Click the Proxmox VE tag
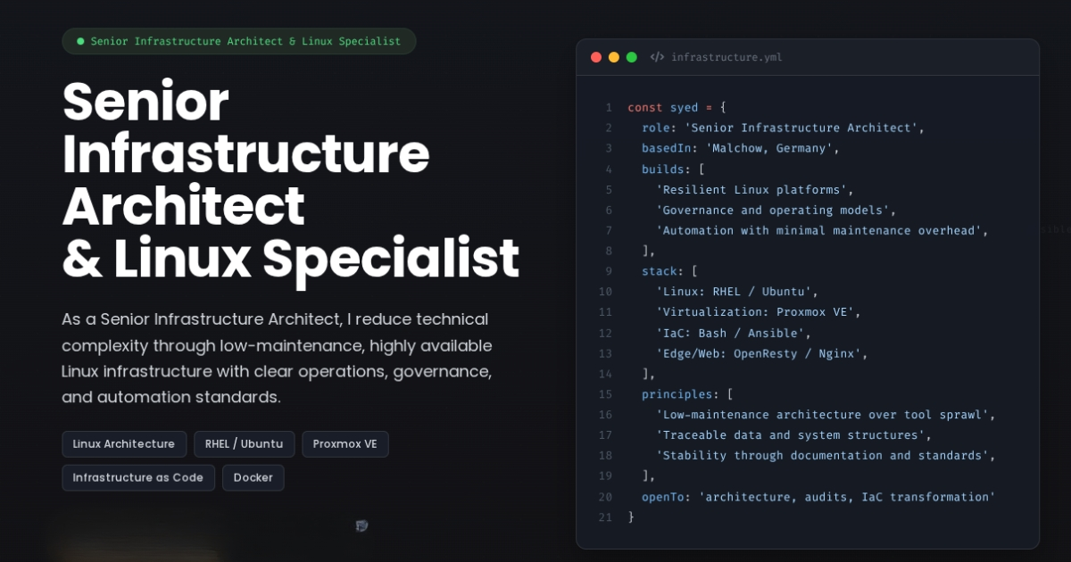 click(x=345, y=444)
